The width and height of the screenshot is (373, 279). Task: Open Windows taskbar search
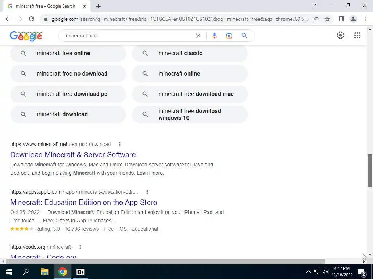(26, 272)
